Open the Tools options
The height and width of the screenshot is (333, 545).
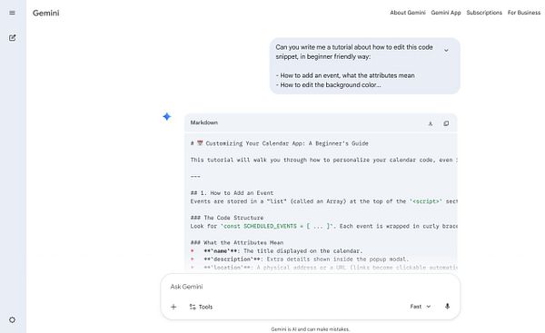point(201,307)
